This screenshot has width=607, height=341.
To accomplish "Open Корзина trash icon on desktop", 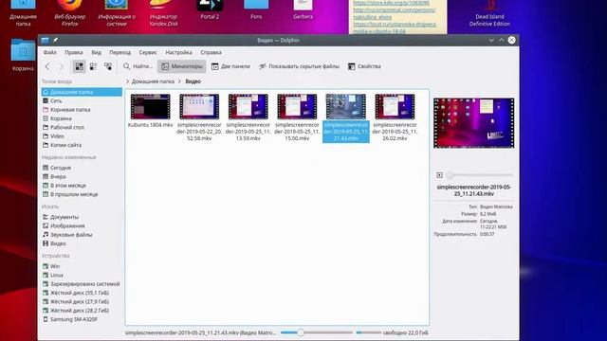I will [23, 55].
